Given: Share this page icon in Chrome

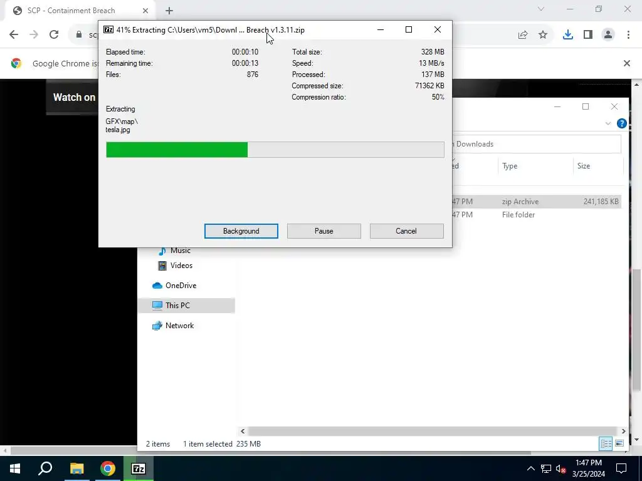Looking at the screenshot, I should click(x=523, y=35).
